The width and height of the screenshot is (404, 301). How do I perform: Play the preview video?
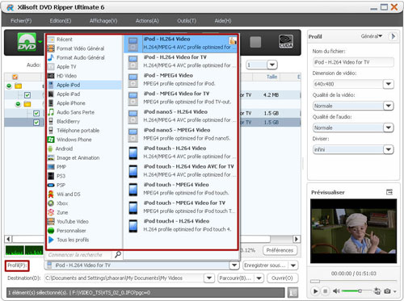315,291
